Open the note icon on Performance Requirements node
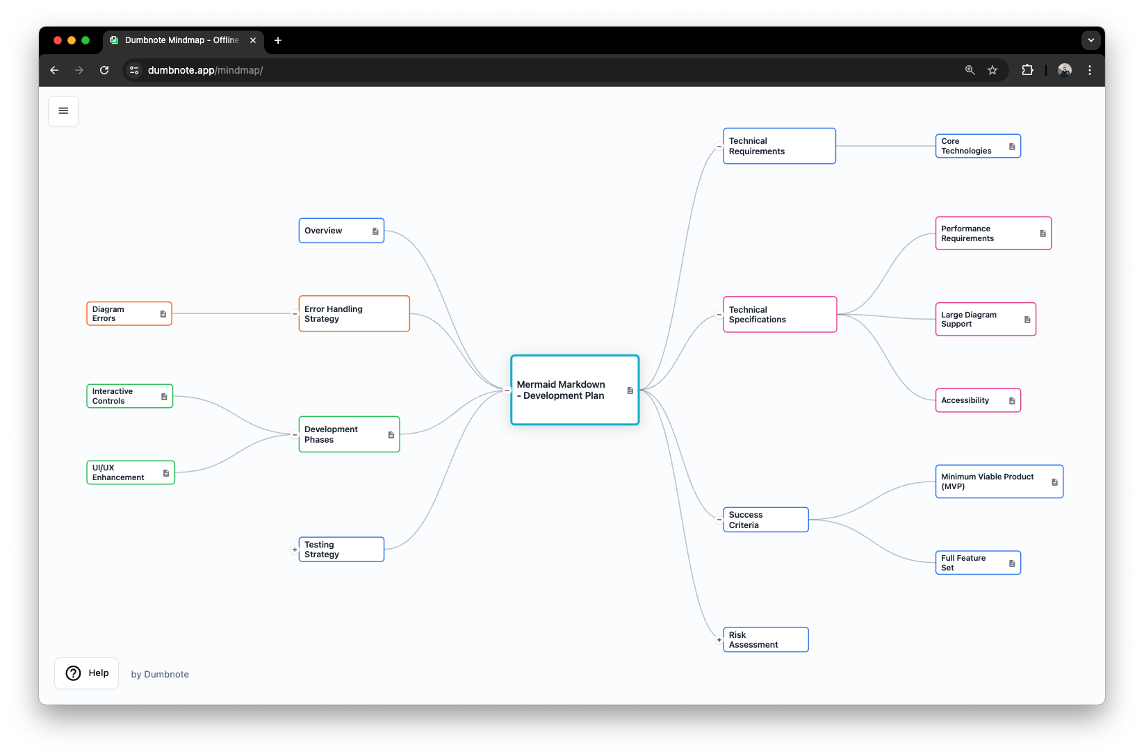Viewport: 1144px width, 756px height. 1043,233
